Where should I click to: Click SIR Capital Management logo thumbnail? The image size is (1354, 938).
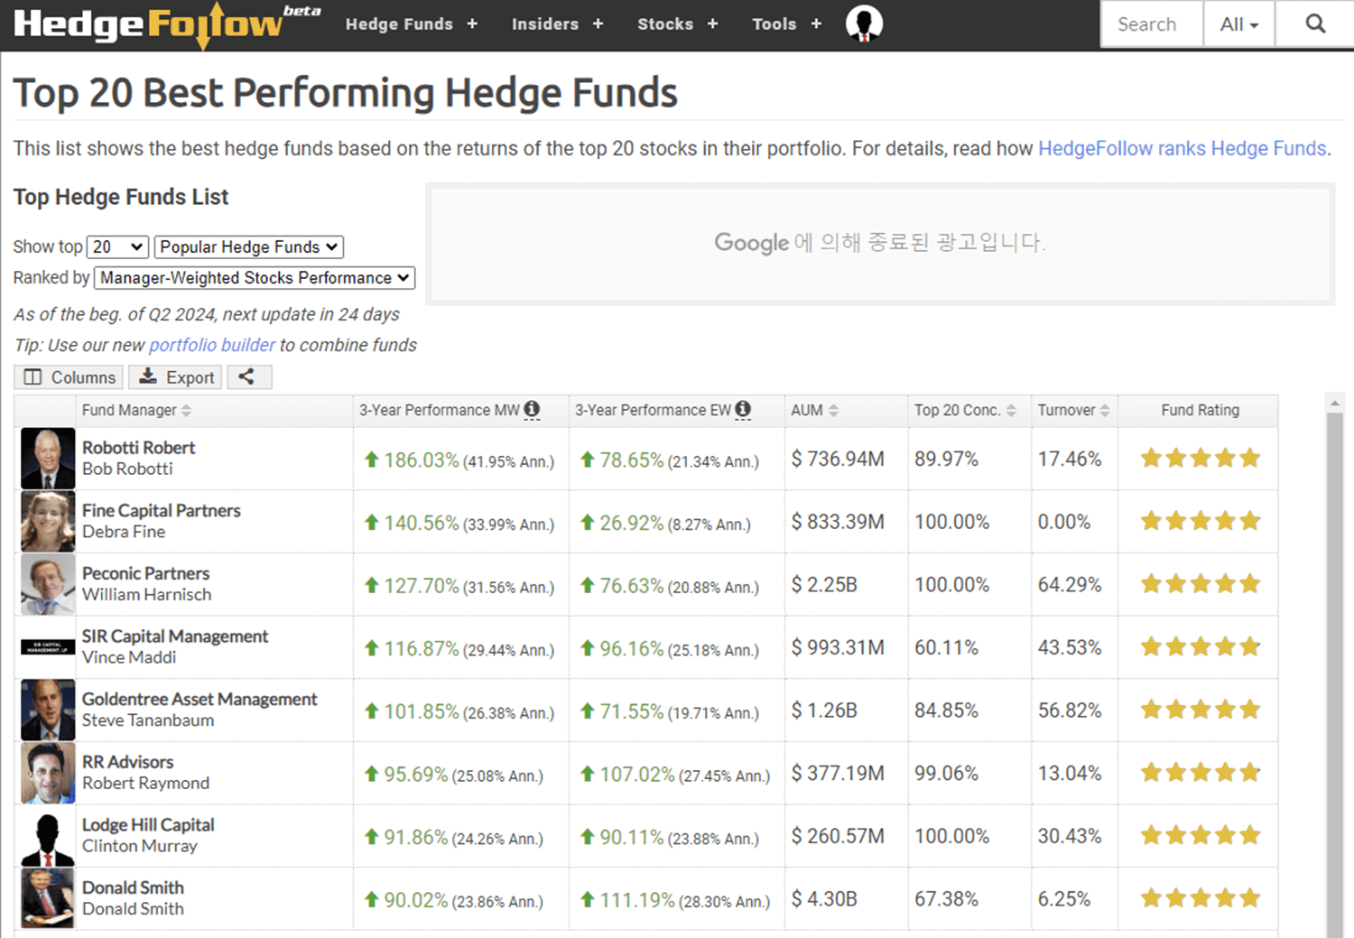[48, 647]
